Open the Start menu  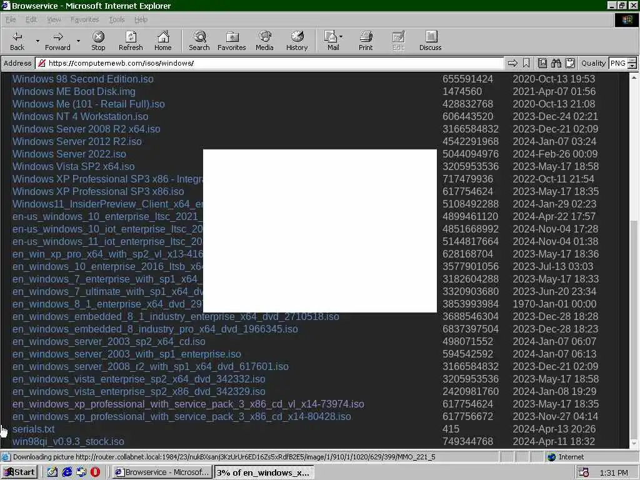coord(19,472)
